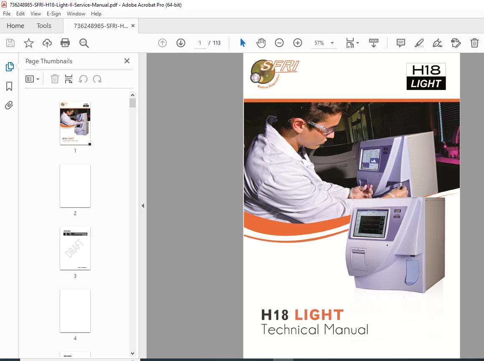Click the toolbar trash delete icon
This screenshot has height=361, width=484.
pyautogui.click(x=474, y=43)
